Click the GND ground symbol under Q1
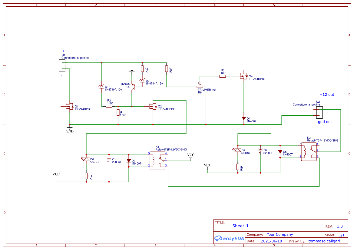 70,128
